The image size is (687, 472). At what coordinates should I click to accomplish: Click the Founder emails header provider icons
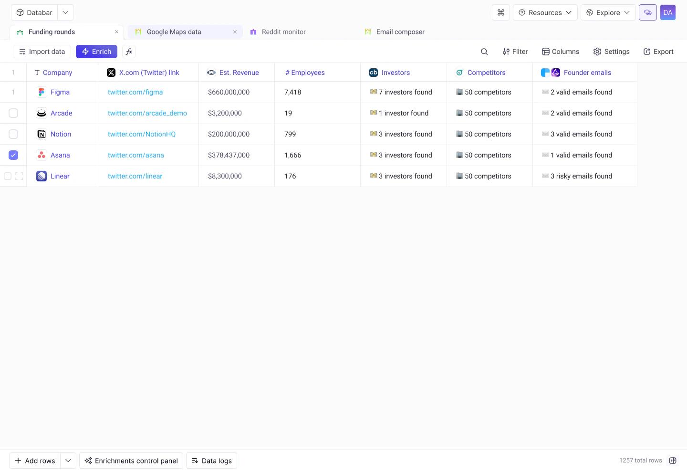tap(551, 73)
